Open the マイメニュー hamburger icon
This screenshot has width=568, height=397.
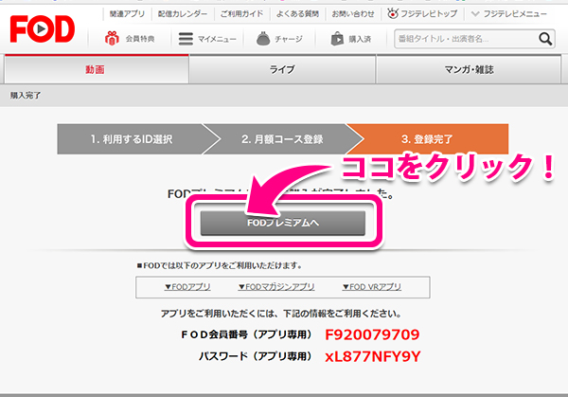coord(186,39)
